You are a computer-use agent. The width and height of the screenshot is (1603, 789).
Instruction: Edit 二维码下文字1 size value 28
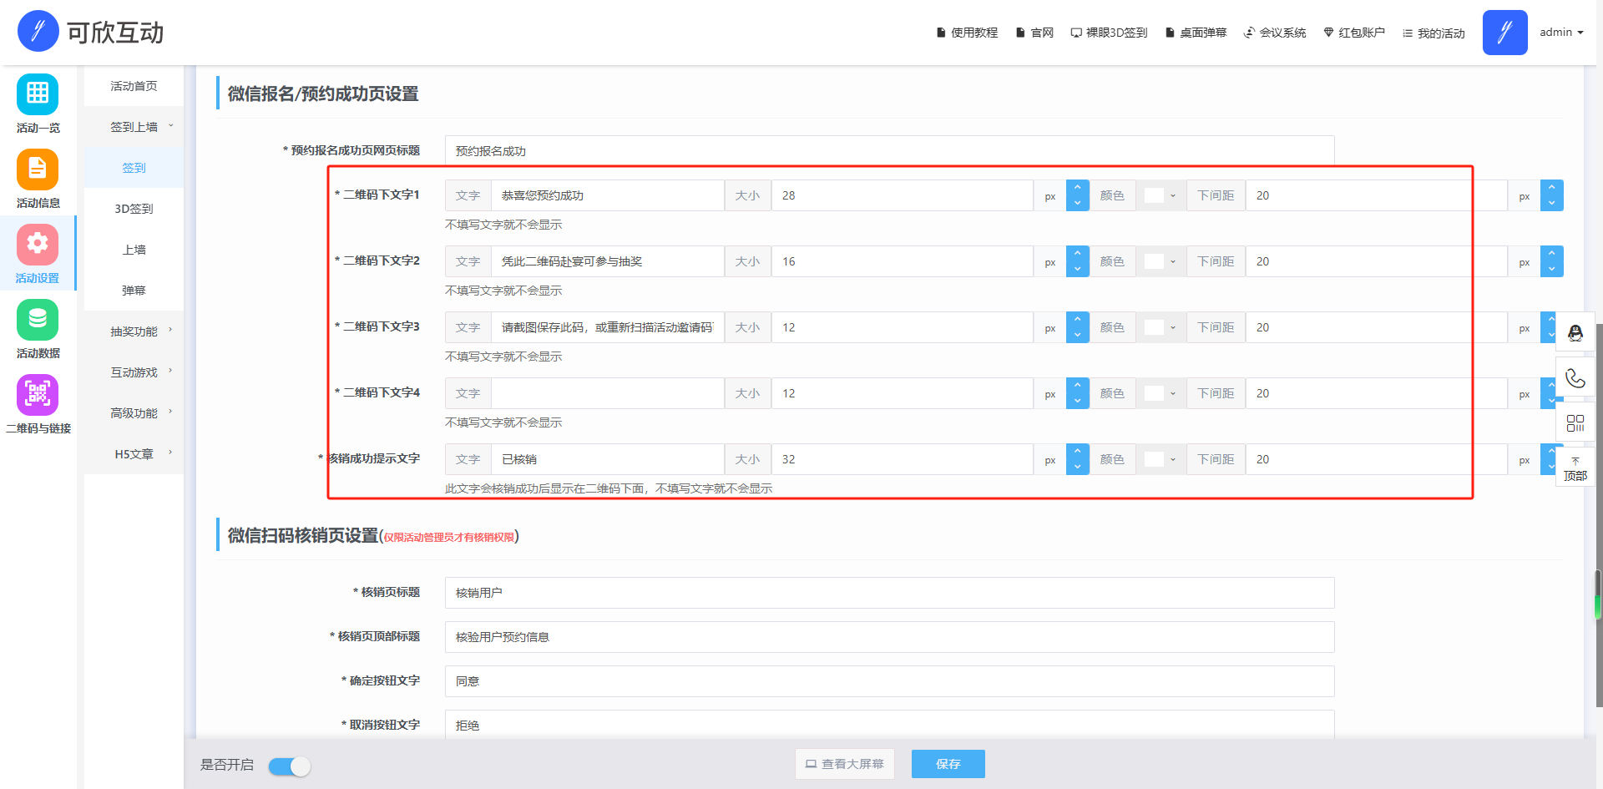tap(903, 195)
